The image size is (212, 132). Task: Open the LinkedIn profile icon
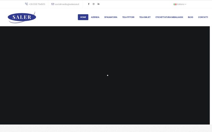(98, 4)
